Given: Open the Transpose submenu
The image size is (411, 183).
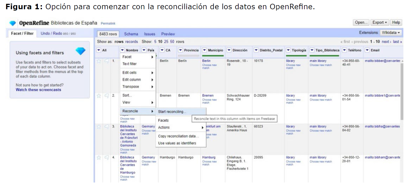Looking at the screenshot, I should coord(138,87).
